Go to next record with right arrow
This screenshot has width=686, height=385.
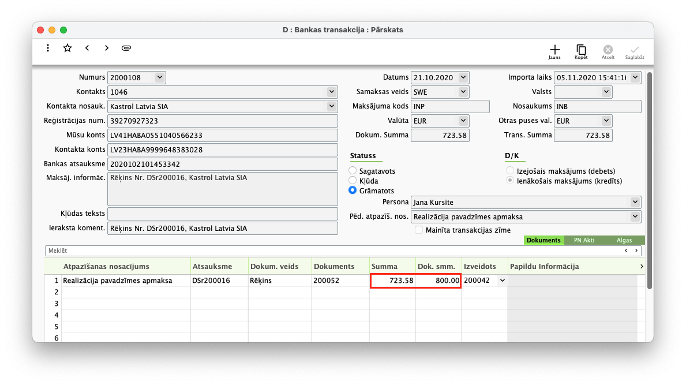[x=107, y=48]
